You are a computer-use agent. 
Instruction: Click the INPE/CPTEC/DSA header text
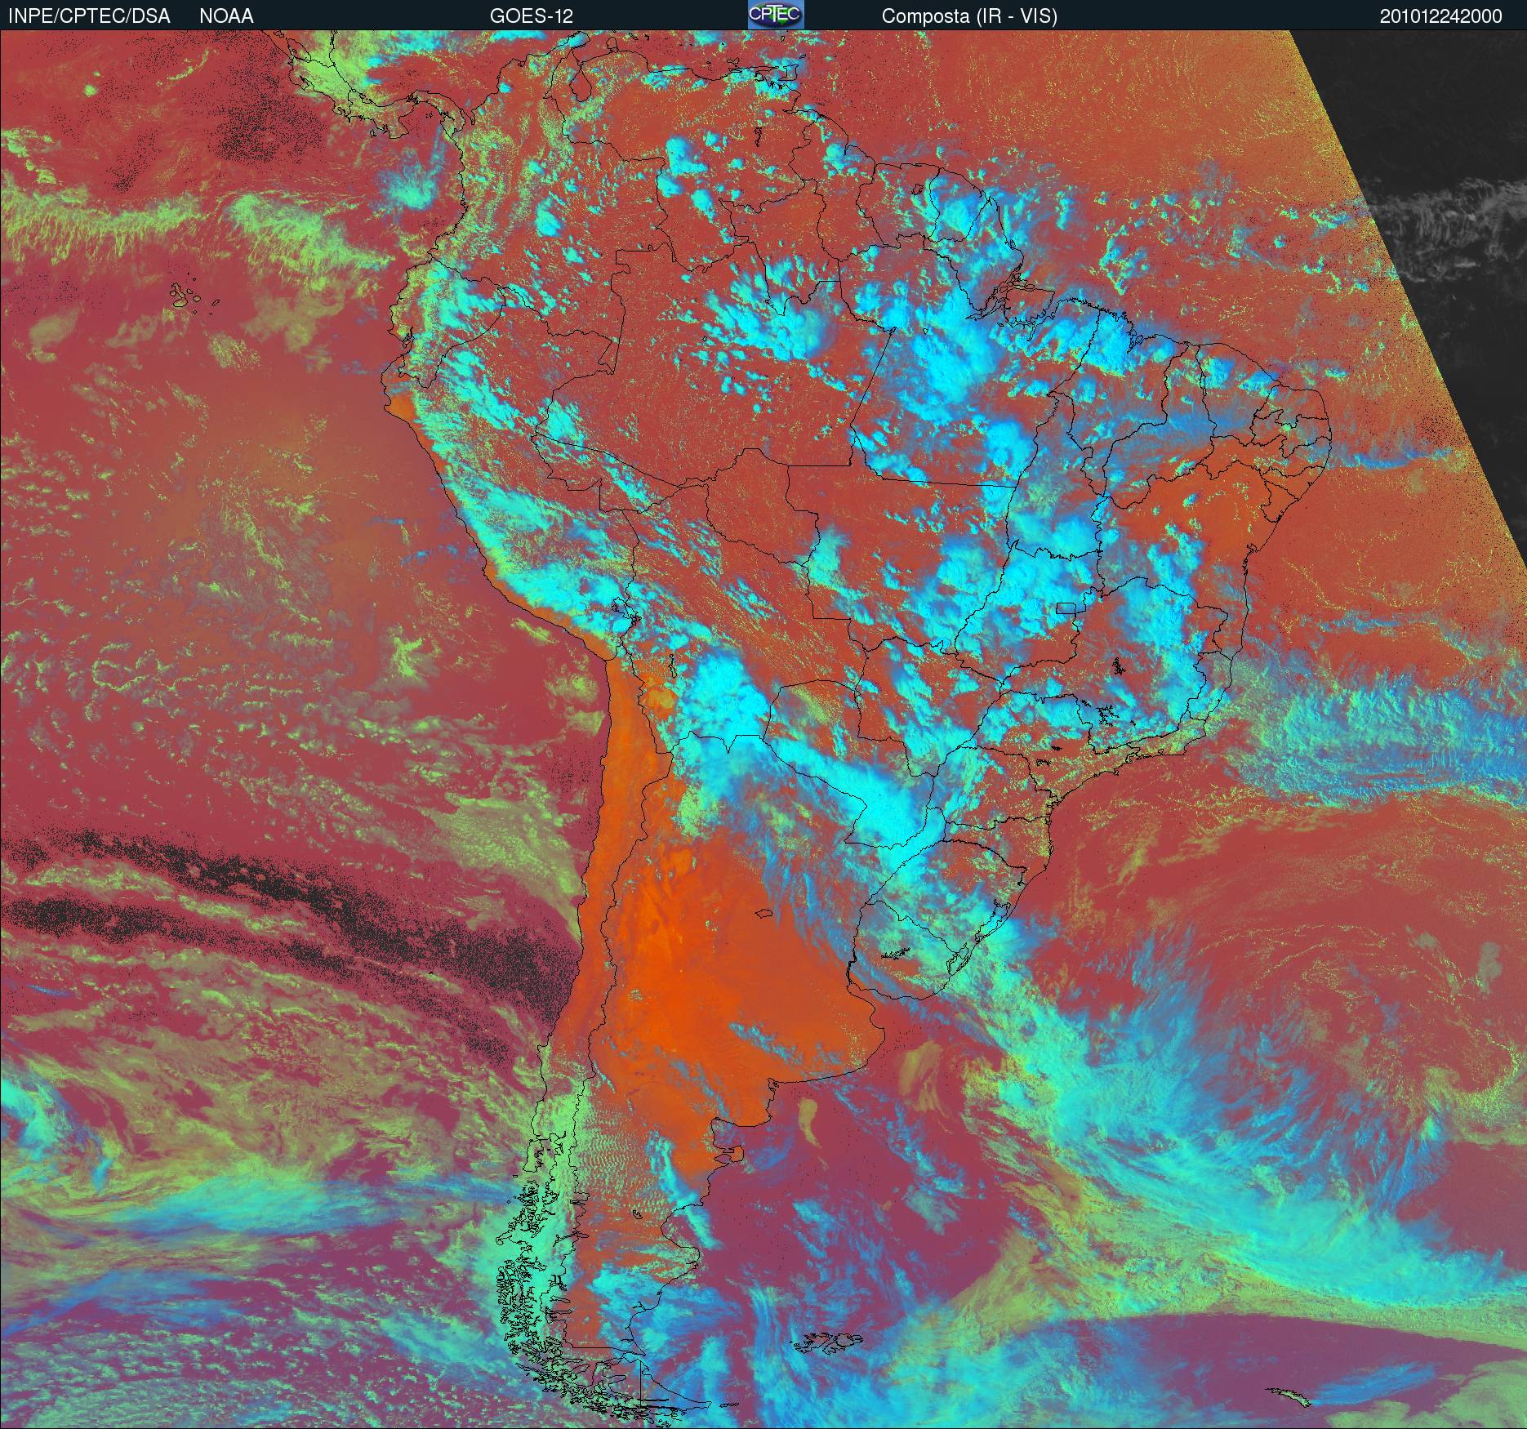pos(89,16)
